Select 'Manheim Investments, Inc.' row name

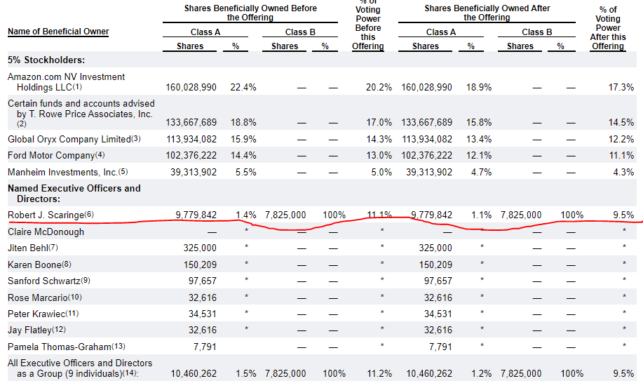click(62, 173)
